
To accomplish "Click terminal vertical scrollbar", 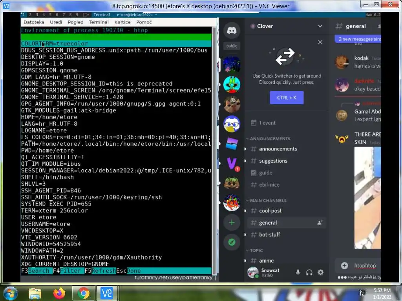I will (x=214, y=150).
